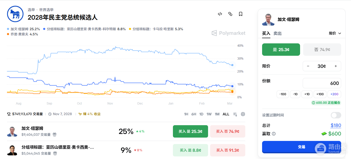
Task: Subtract 100 shares with -100 button
Action: click(283, 94)
